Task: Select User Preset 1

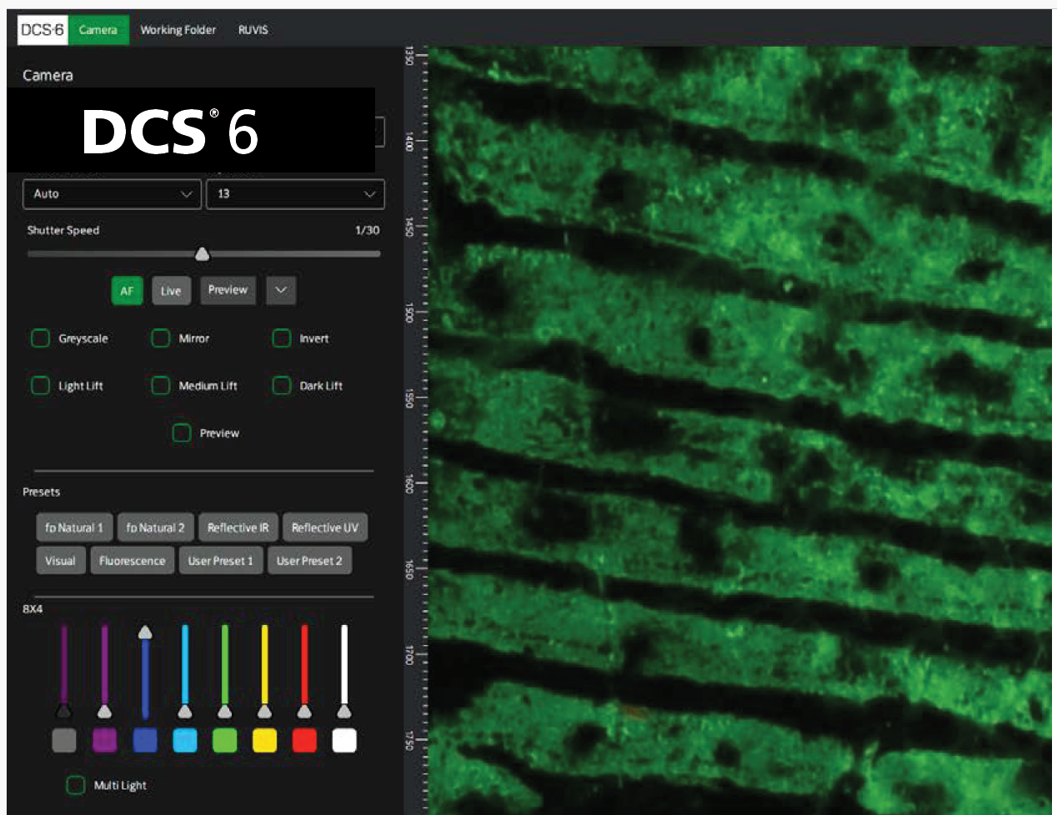Action: (x=220, y=561)
